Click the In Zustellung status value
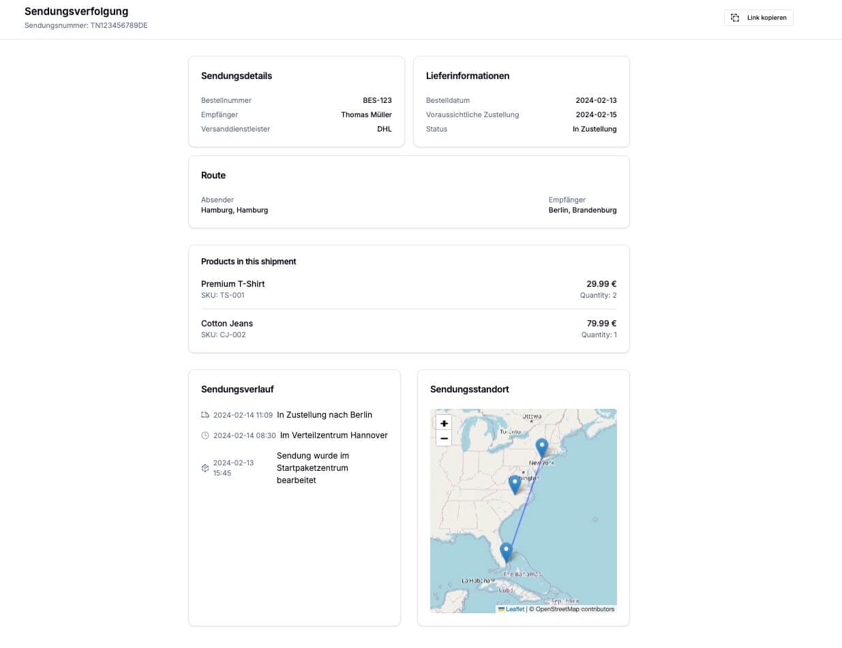 point(595,129)
